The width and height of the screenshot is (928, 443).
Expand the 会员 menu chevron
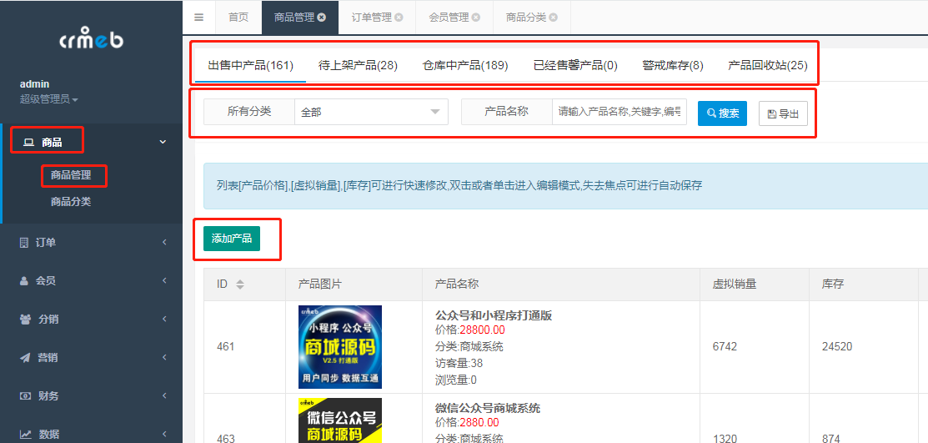coord(164,280)
